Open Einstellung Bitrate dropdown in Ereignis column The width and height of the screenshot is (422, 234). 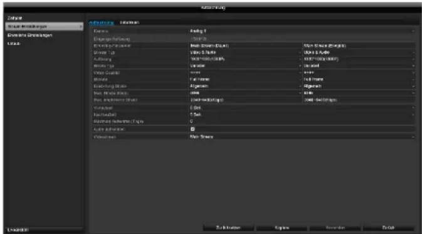point(359,86)
